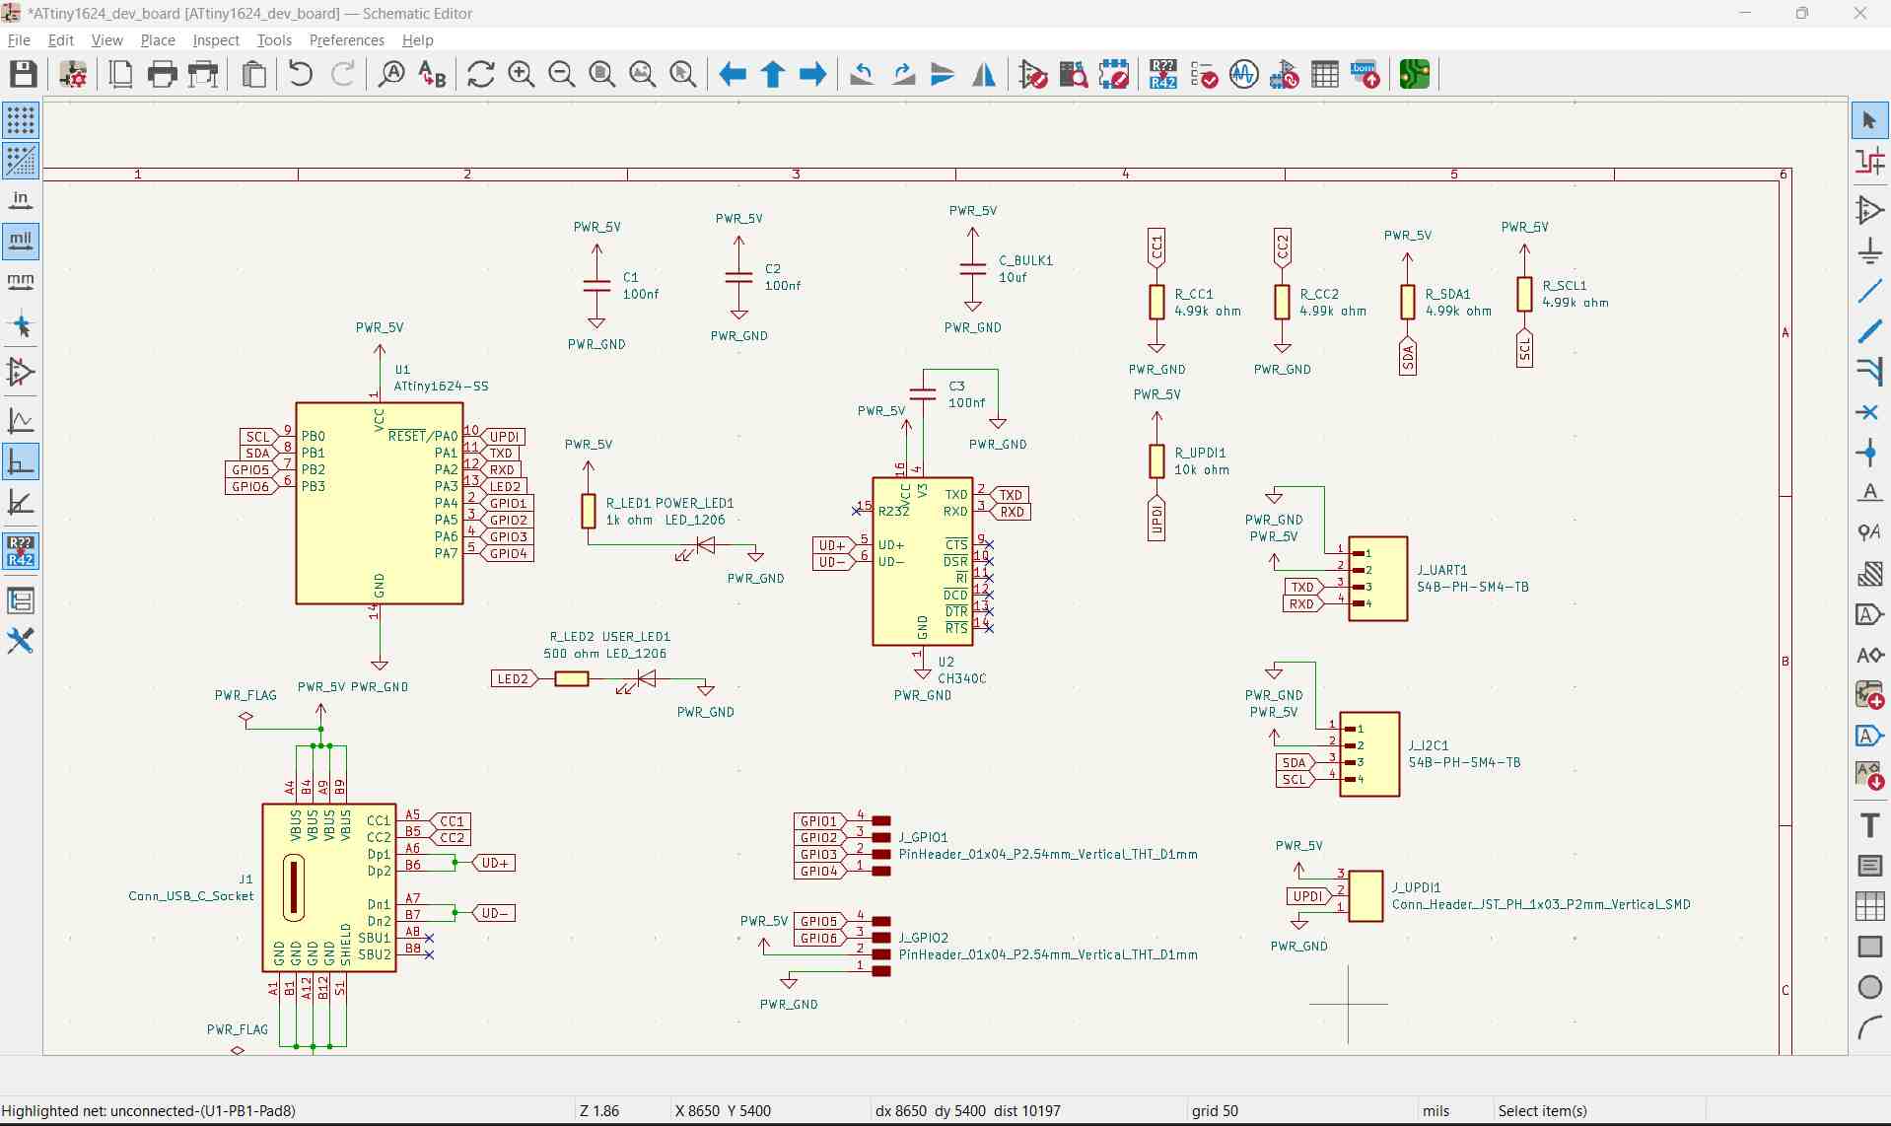The image size is (1891, 1126).
Task: Open the Preferences menu
Action: pyautogui.click(x=346, y=40)
